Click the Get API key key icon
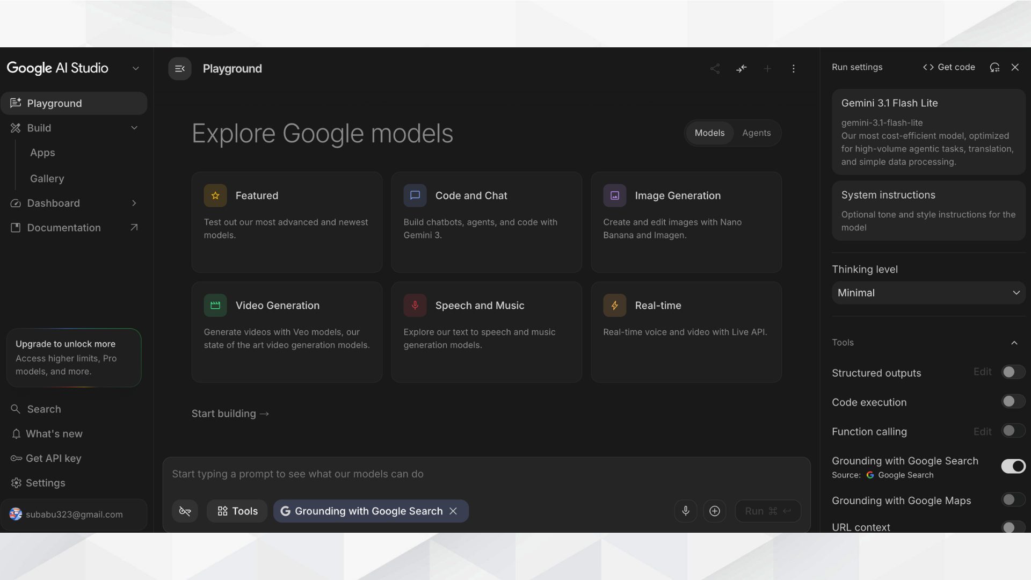Viewport: 1031px width, 580px height. click(16, 459)
